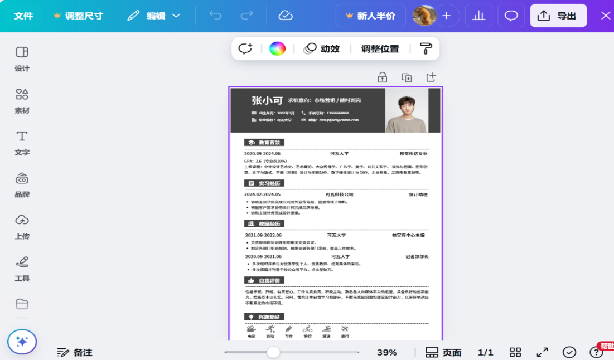Open the grid view icon
Screen dimensions: 614x360
coord(515,353)
